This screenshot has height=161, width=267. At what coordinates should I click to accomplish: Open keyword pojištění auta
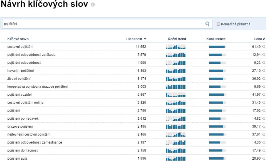pos(17,158)
